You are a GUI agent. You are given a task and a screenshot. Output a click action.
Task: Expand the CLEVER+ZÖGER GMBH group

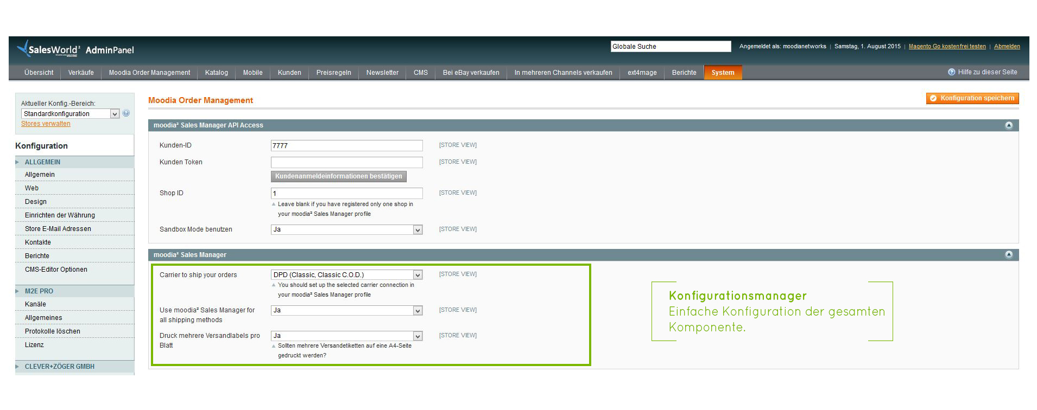click(x=74, y=367)
